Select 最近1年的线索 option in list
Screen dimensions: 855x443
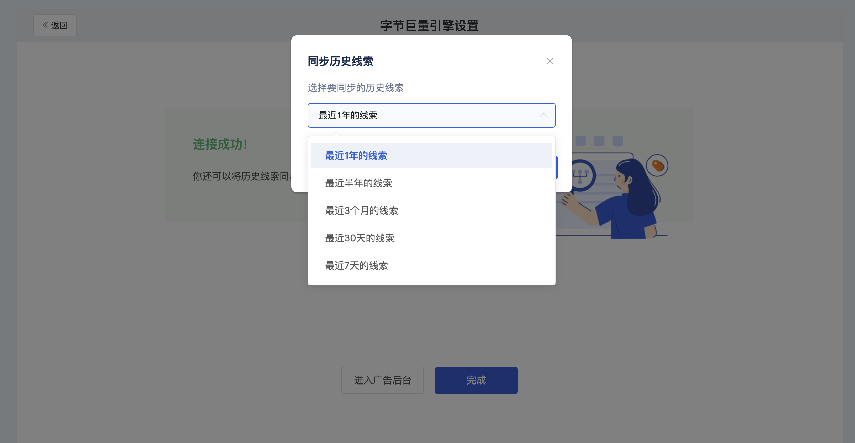431,155
